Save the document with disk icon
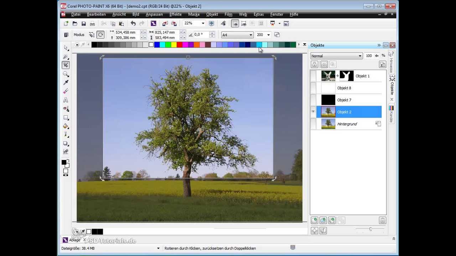The image size is (456, 256). click(x=84, y=23)
